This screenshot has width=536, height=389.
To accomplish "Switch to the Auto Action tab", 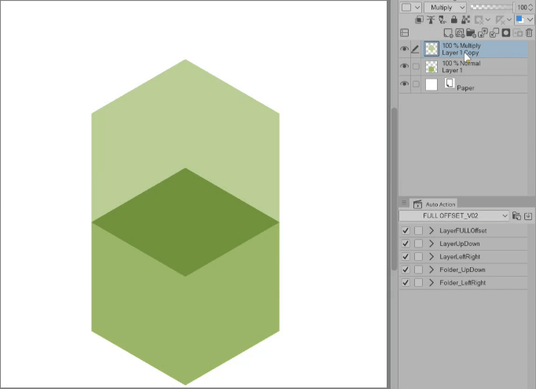I will point(435,204).
